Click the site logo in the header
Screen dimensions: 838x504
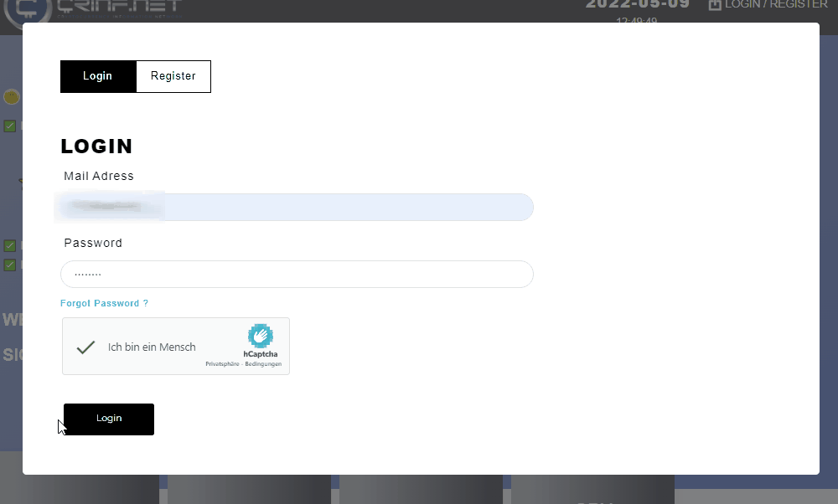[94, 11]
